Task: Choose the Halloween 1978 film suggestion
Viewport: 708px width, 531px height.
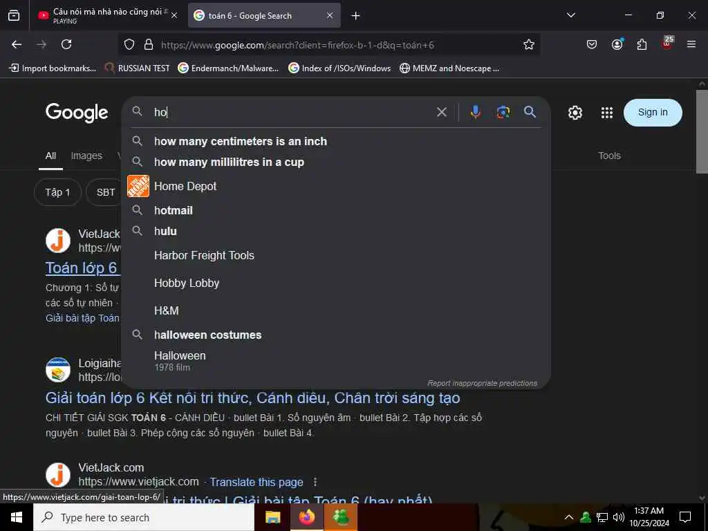Action: pyautogui.click(x=337, y=361)
